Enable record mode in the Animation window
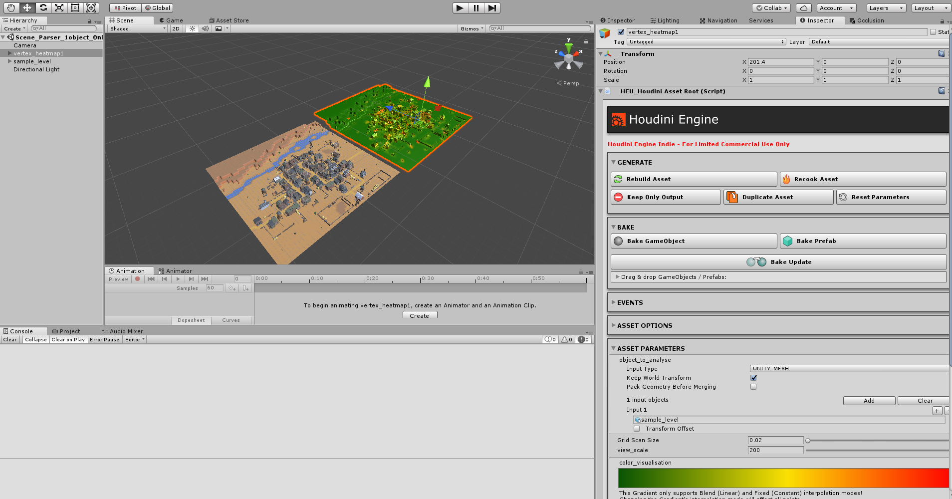 (x=138, y=279)
